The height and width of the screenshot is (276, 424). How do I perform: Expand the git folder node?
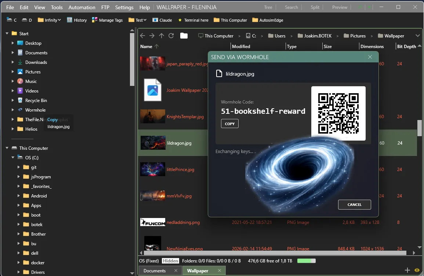click(19, 167)
